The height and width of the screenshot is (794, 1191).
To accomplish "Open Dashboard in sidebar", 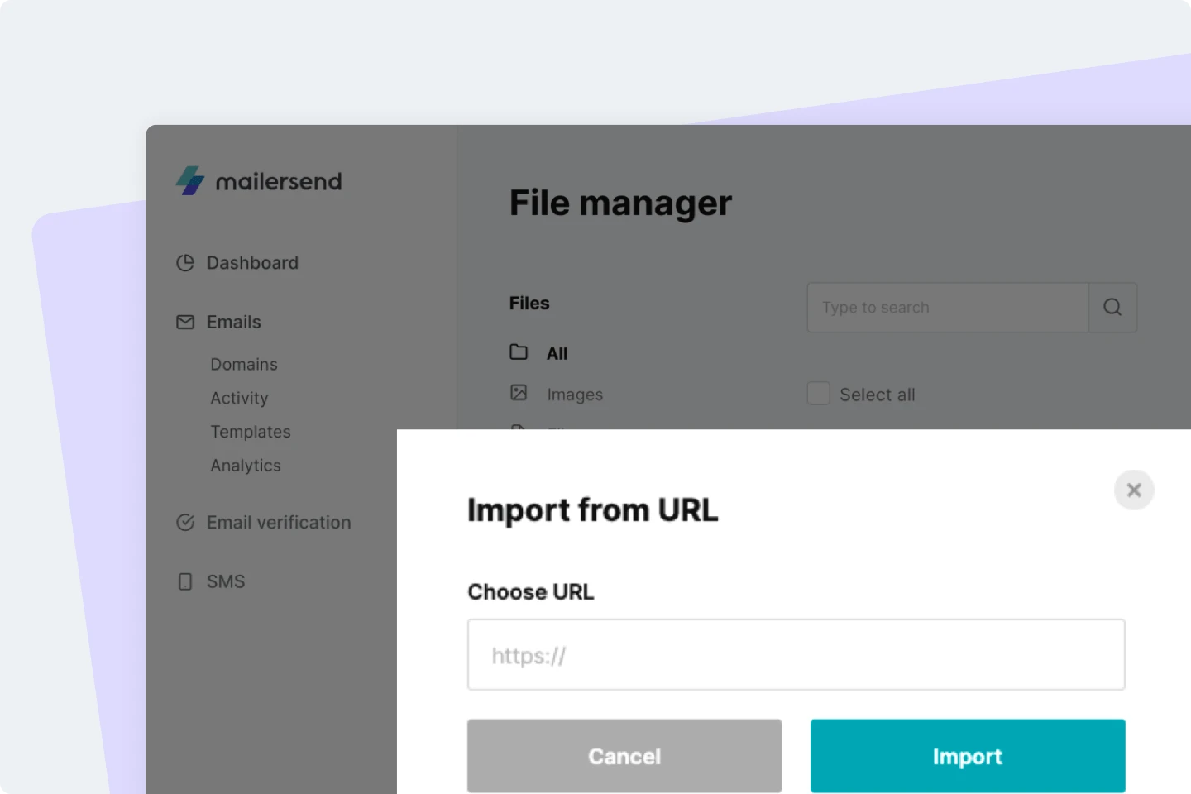I will click(x=252, y=263).
